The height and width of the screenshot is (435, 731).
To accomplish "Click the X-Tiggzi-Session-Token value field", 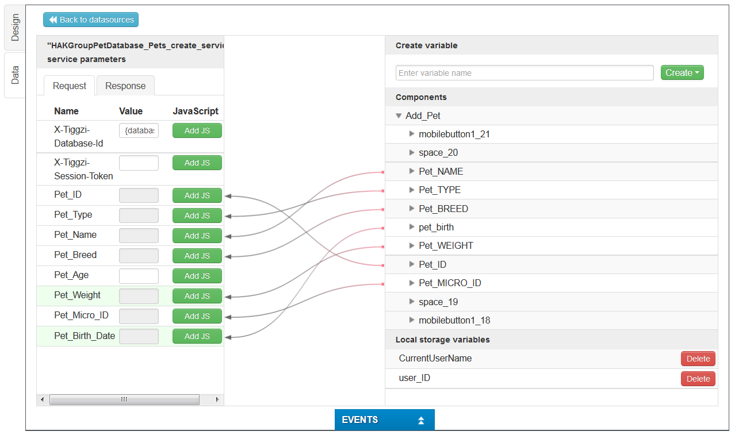I will (x=139, y=163).
